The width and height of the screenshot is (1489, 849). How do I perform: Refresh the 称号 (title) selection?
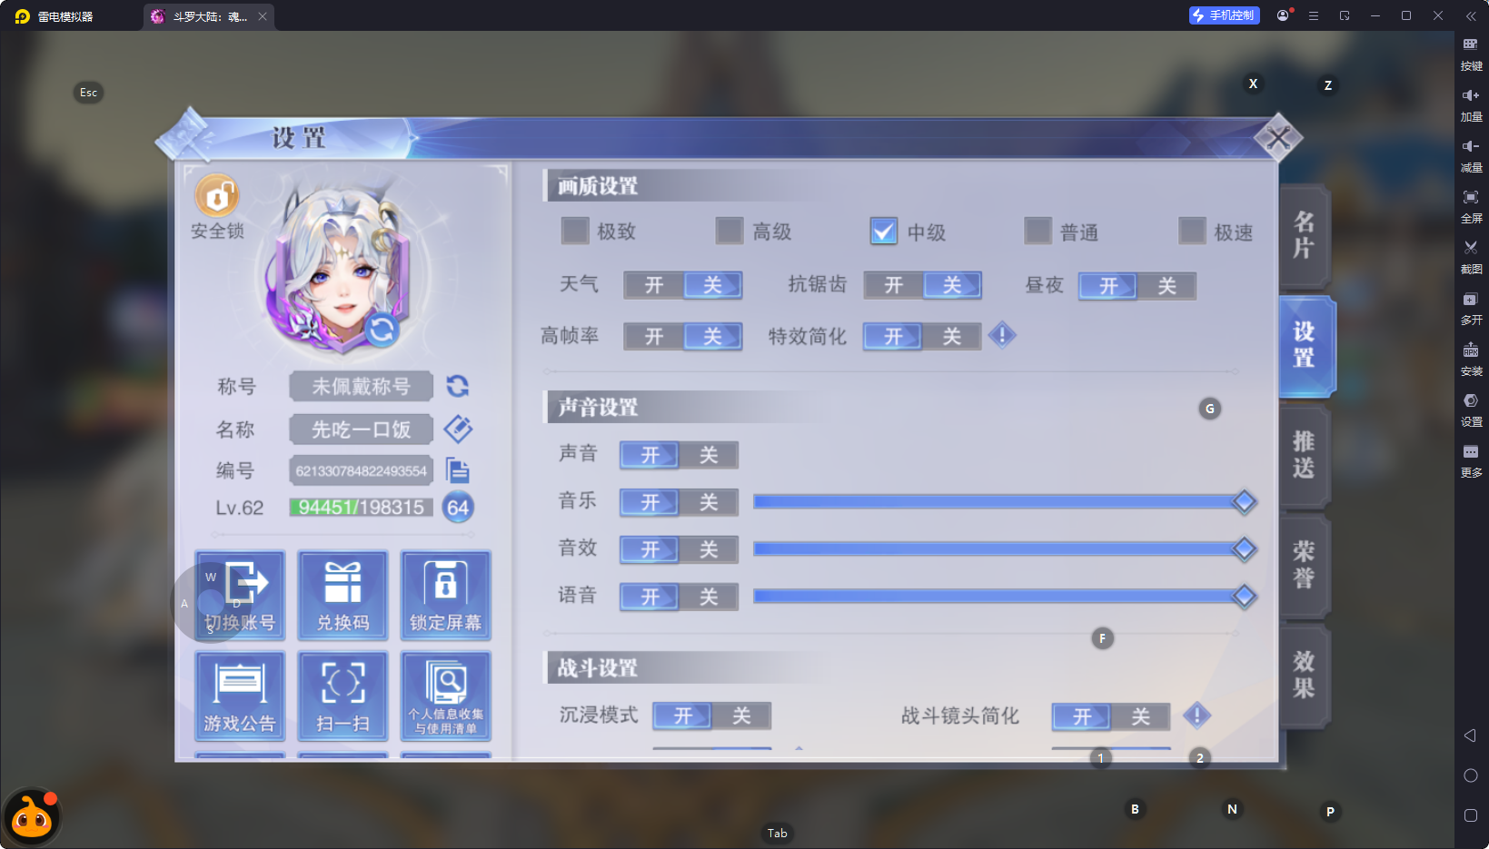pyautogui.click(x=458, y=386)
